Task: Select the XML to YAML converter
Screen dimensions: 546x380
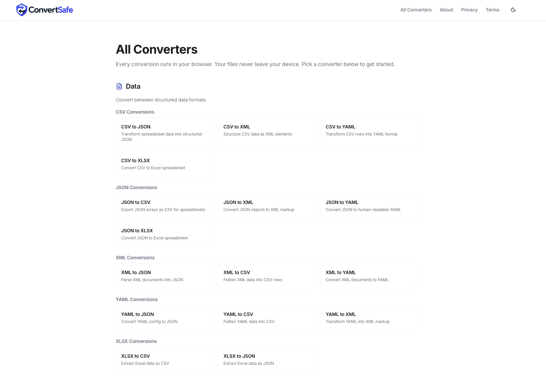Action: tap(369, 275)
